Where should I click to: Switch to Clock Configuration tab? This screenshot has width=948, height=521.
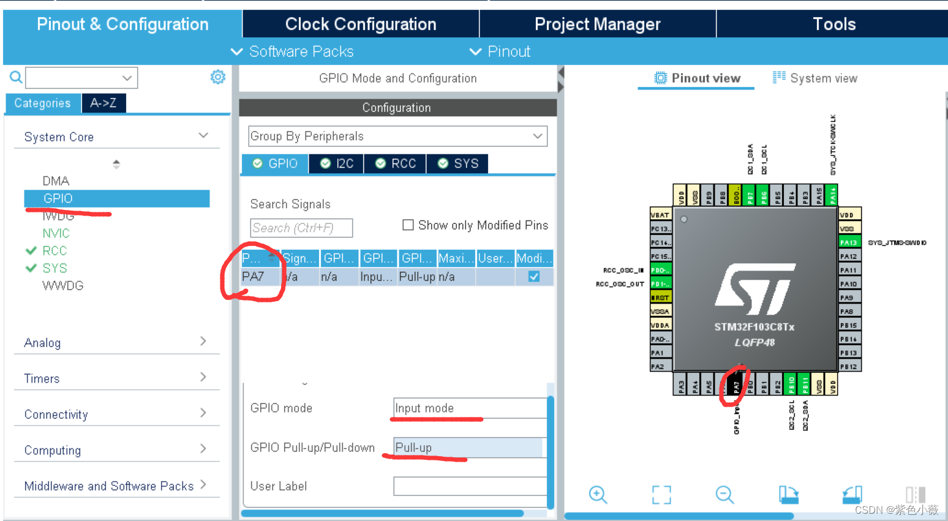click(361, 24)
